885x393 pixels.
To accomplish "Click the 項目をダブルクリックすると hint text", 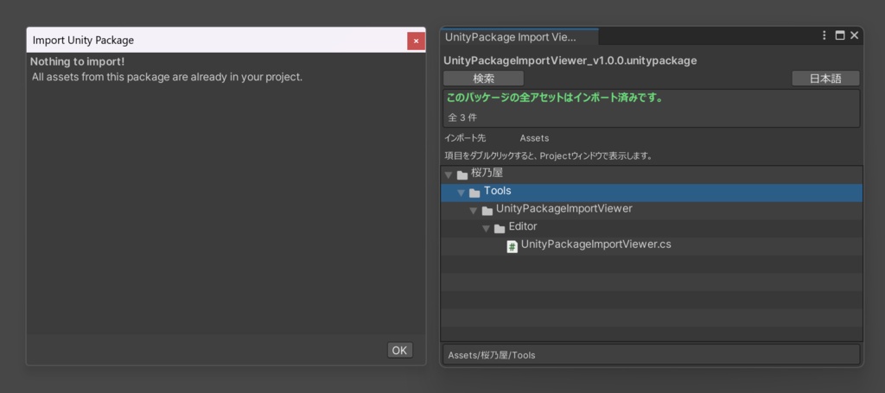I will click(x=548, y=156).
